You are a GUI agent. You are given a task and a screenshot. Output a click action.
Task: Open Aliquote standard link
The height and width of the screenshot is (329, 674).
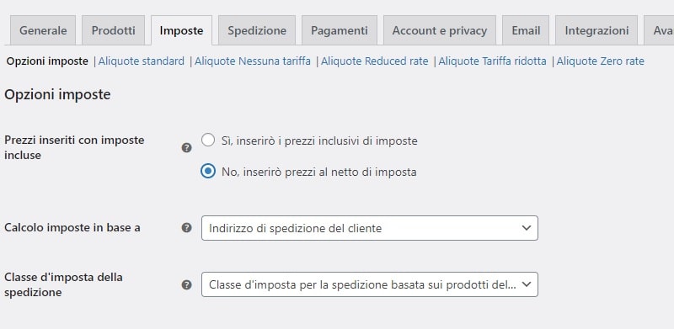point(142,61)
